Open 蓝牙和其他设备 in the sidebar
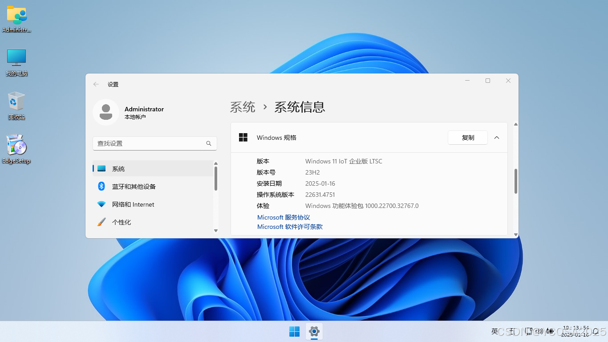 pyautogui.click(x=153, y=187)
